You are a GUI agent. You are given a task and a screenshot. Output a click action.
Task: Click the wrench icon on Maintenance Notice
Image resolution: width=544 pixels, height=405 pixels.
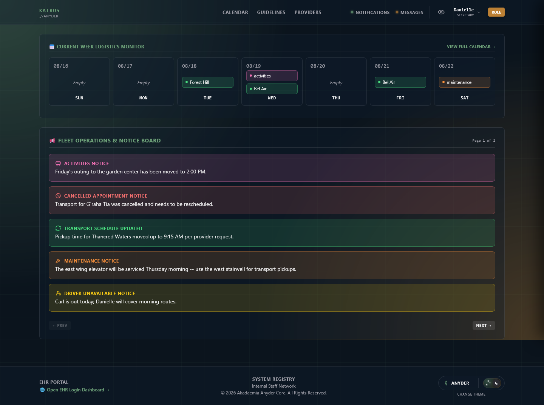point(58,261)
